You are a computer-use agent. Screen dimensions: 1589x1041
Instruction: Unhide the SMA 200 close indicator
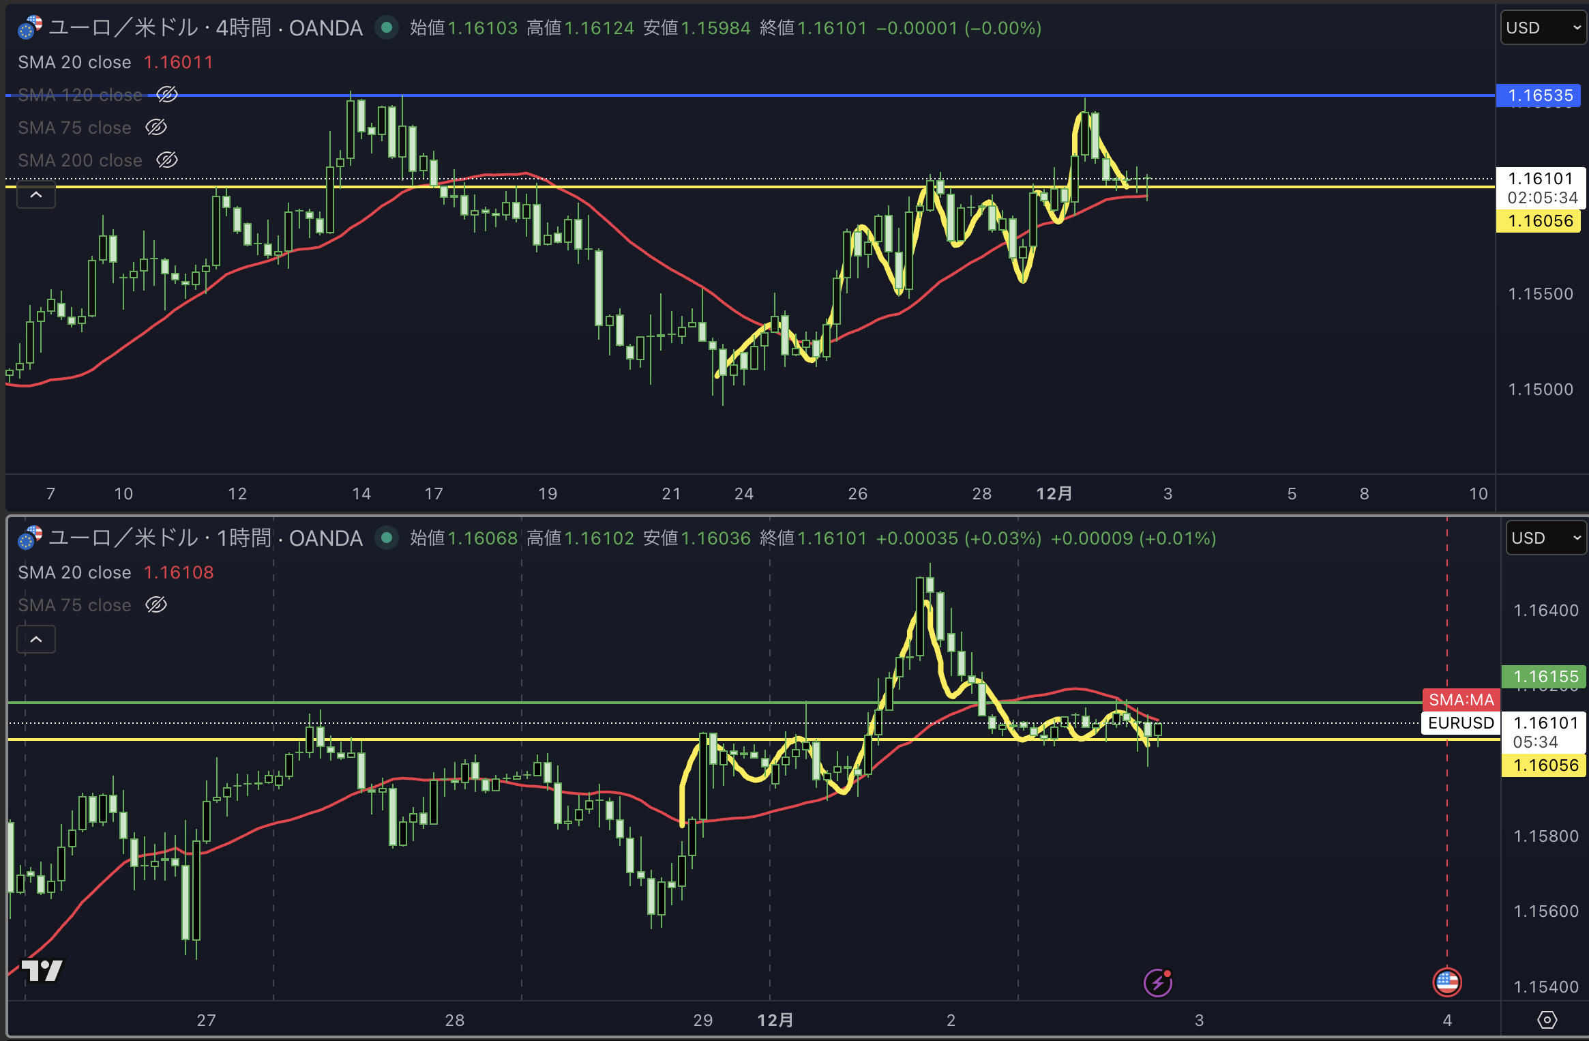pos(167,160)
